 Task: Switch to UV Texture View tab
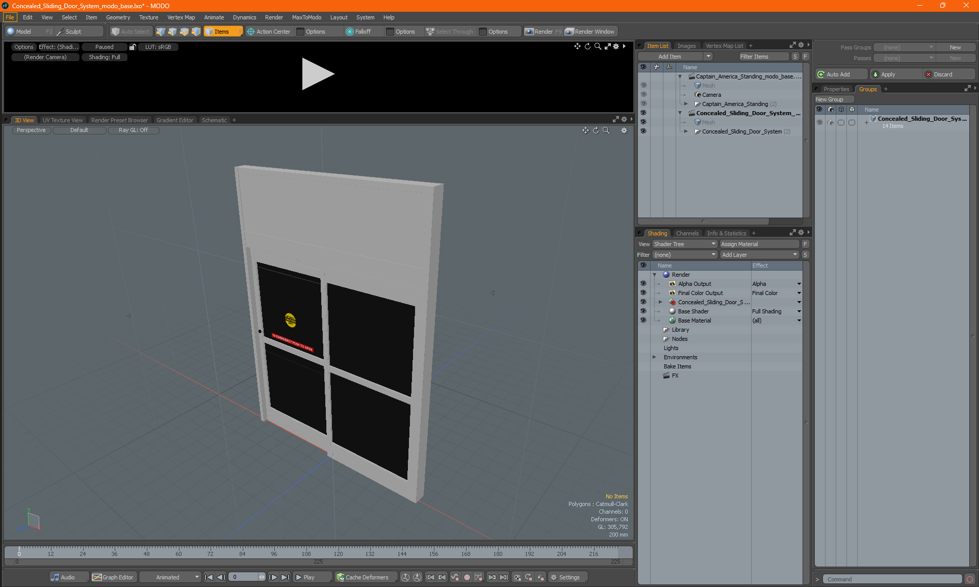(63, 120)
